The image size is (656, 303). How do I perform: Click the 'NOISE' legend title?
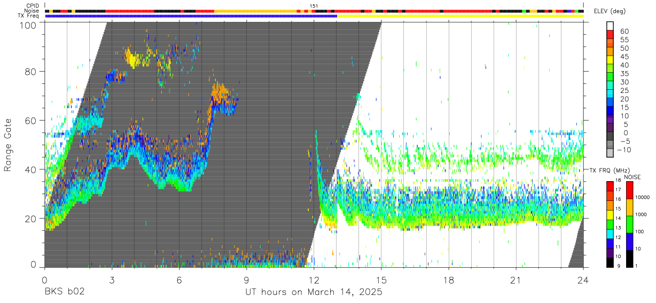click(x=632, y=177)
